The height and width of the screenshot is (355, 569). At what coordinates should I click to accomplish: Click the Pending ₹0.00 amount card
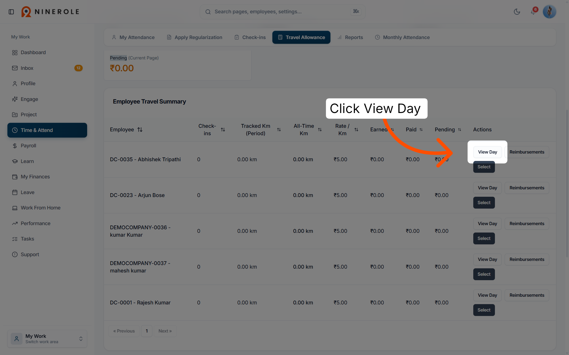(178, 65)
